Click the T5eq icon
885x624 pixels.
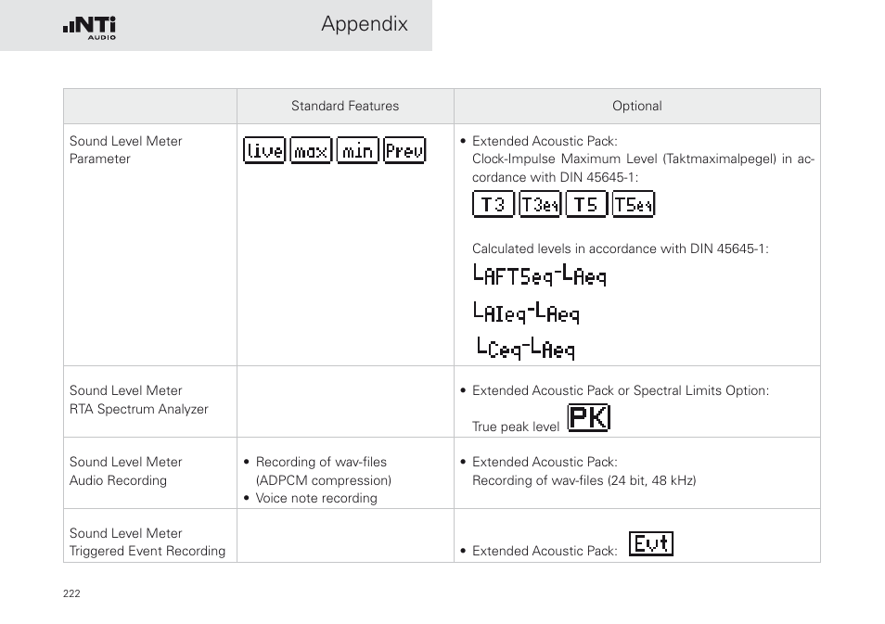634,204
